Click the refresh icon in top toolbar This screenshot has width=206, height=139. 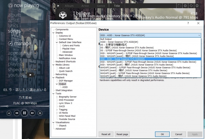(191, 6)
